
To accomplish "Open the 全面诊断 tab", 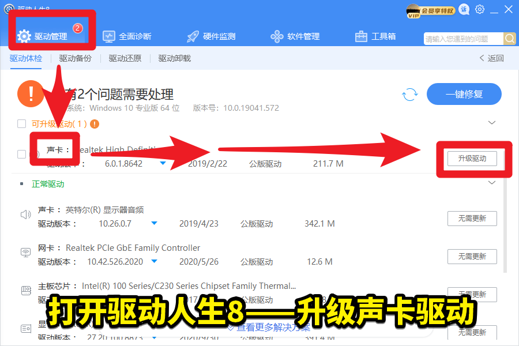I will coord(127,36).
